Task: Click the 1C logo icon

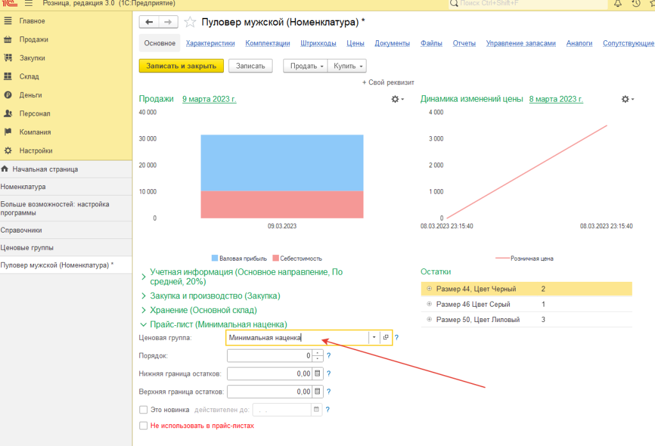Action: pos(9,3)
